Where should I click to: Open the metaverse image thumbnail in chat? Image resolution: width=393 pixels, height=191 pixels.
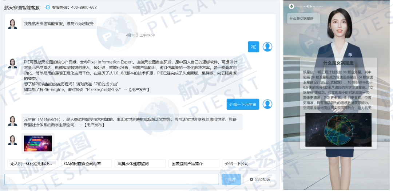point(38,143)
